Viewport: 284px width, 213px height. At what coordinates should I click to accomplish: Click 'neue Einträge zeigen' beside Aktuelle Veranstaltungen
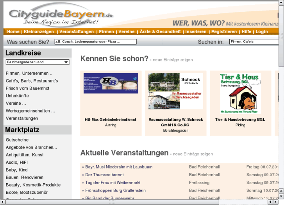(x=193, y=154)
